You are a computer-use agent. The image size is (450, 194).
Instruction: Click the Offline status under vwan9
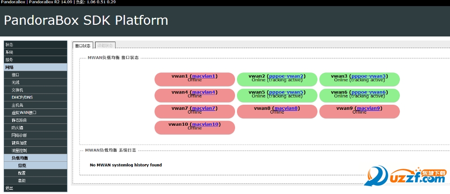pyautogui.click(x=359, y=112)
